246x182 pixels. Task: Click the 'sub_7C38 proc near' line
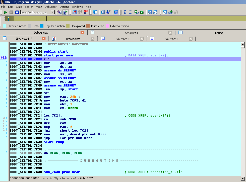[x=62, y=172]
